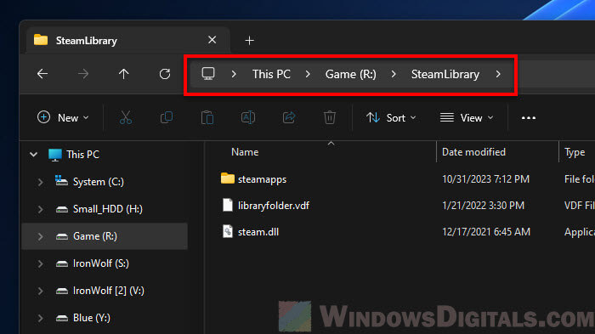Select the steamapps folder
Screen dimensions: 595x334
pos(262,179)
